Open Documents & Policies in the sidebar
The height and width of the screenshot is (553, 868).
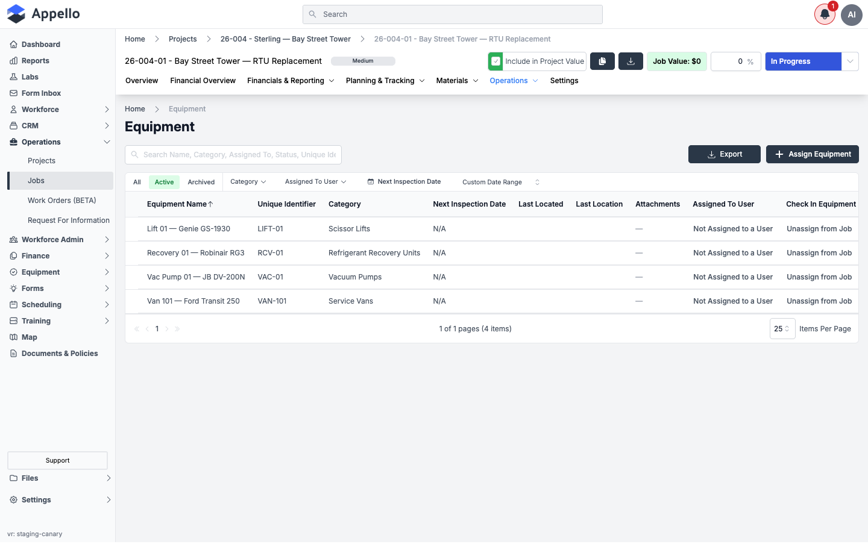pyautogui.click(x=59, y=354)
